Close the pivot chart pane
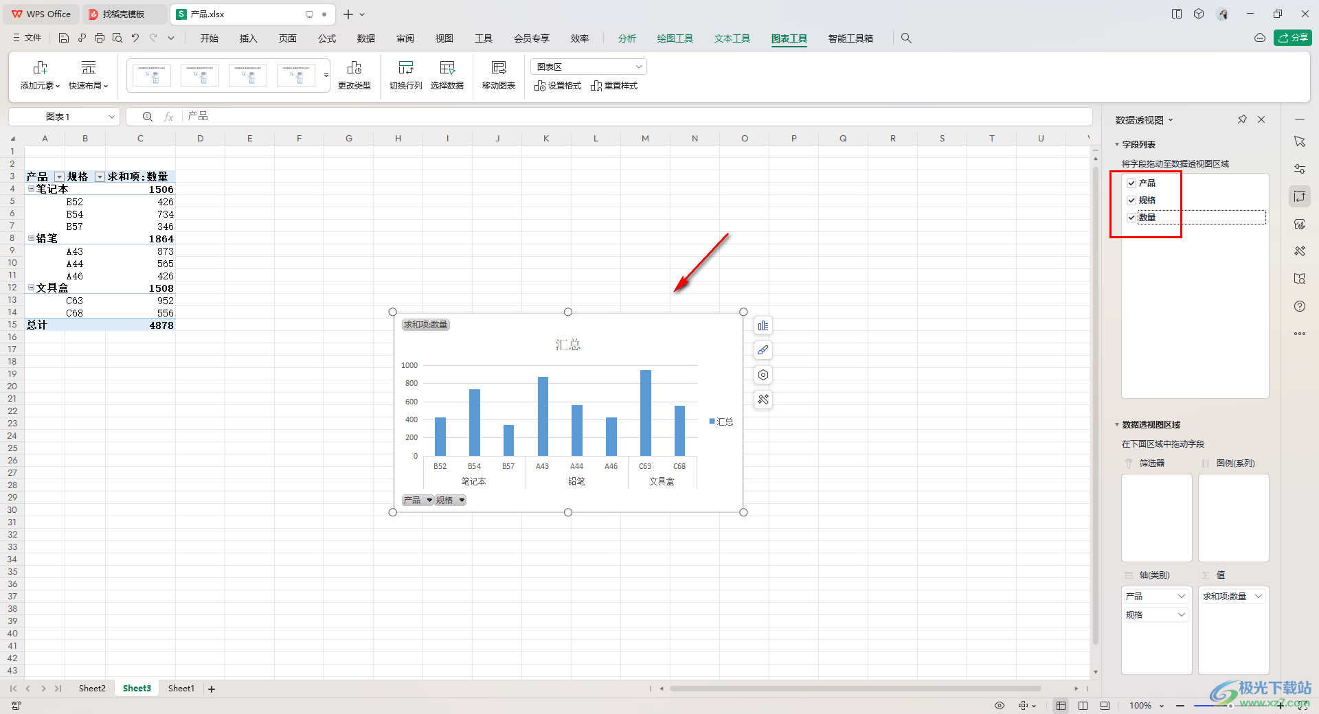Image resolution: width=1319 pixels, height=714 pixels. 1261,119
